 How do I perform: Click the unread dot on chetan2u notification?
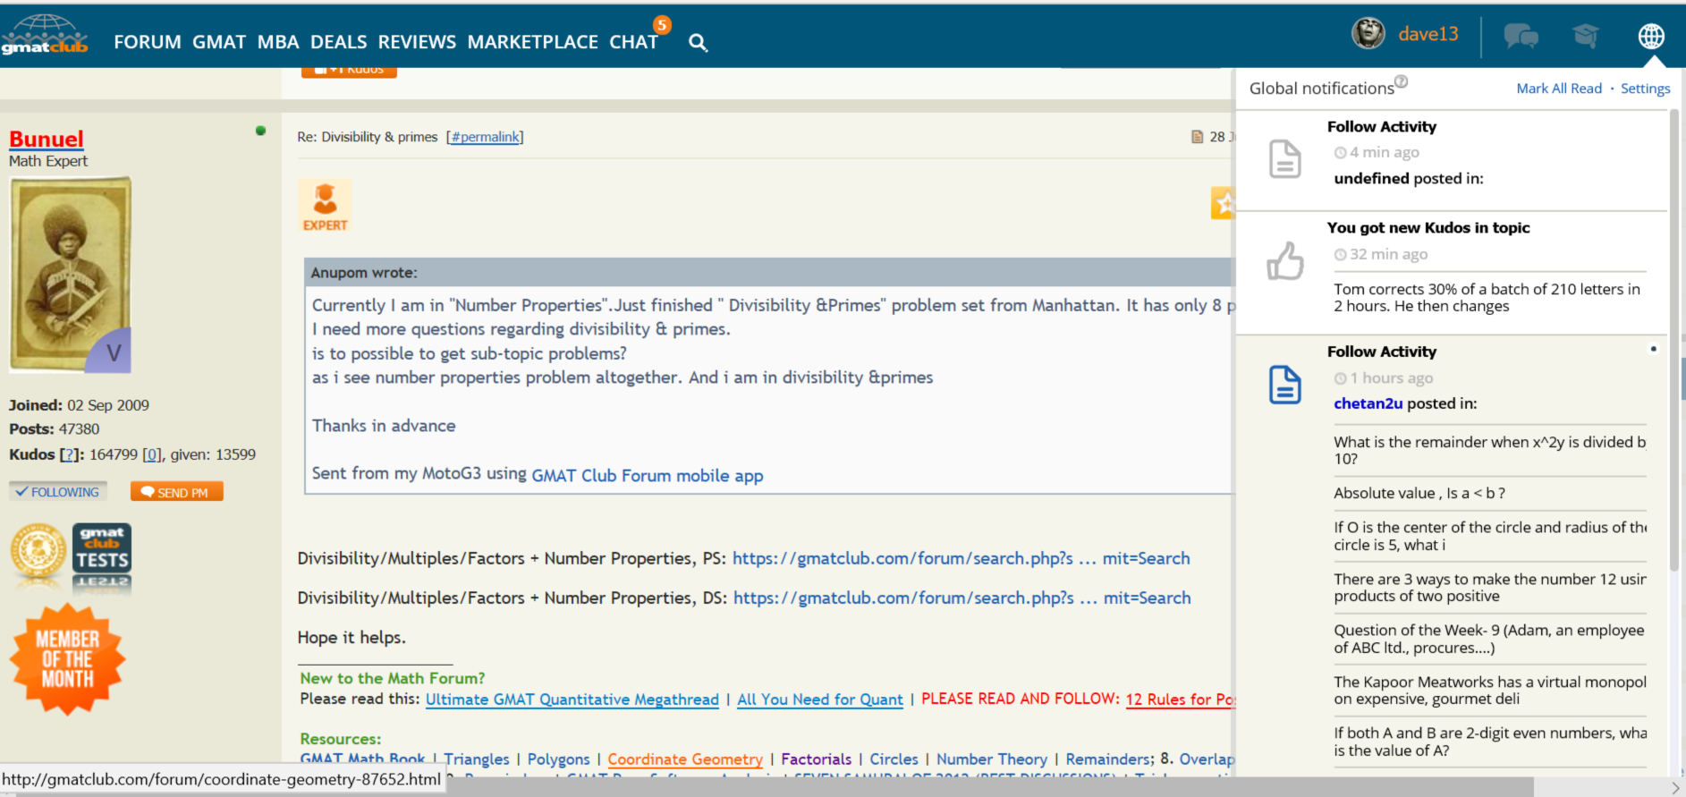coord(1653,349)
